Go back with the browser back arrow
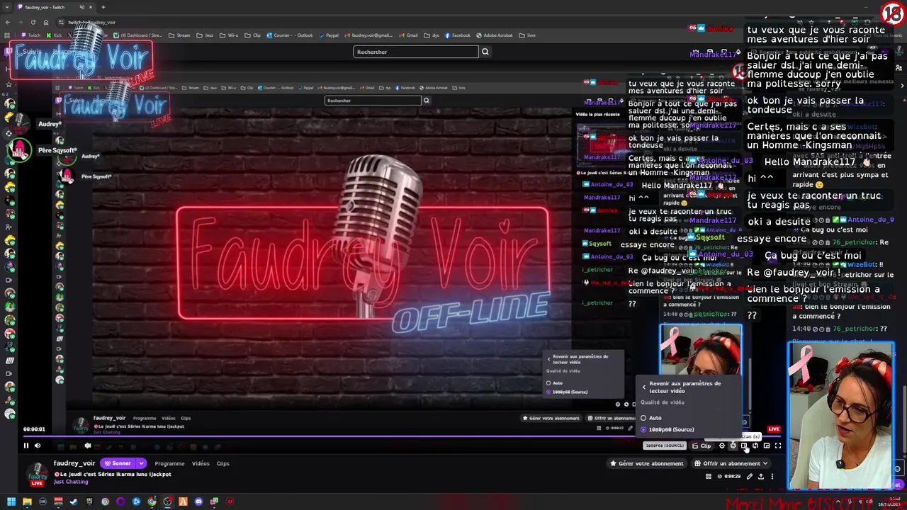The width and height of the screenshot is (907, 510). coord(8,23)
